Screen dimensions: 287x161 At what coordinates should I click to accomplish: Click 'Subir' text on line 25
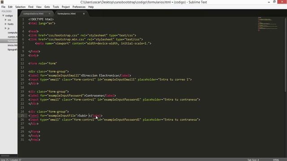click(x=83, y=115)
